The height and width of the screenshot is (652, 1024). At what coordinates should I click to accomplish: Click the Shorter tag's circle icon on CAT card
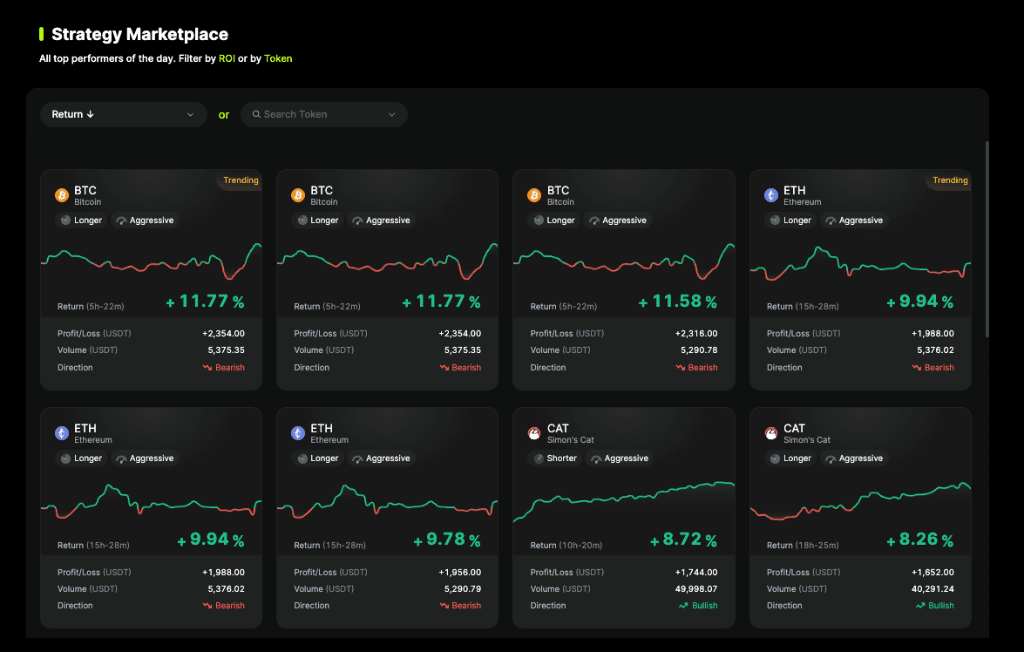click(x=538, y=458)
